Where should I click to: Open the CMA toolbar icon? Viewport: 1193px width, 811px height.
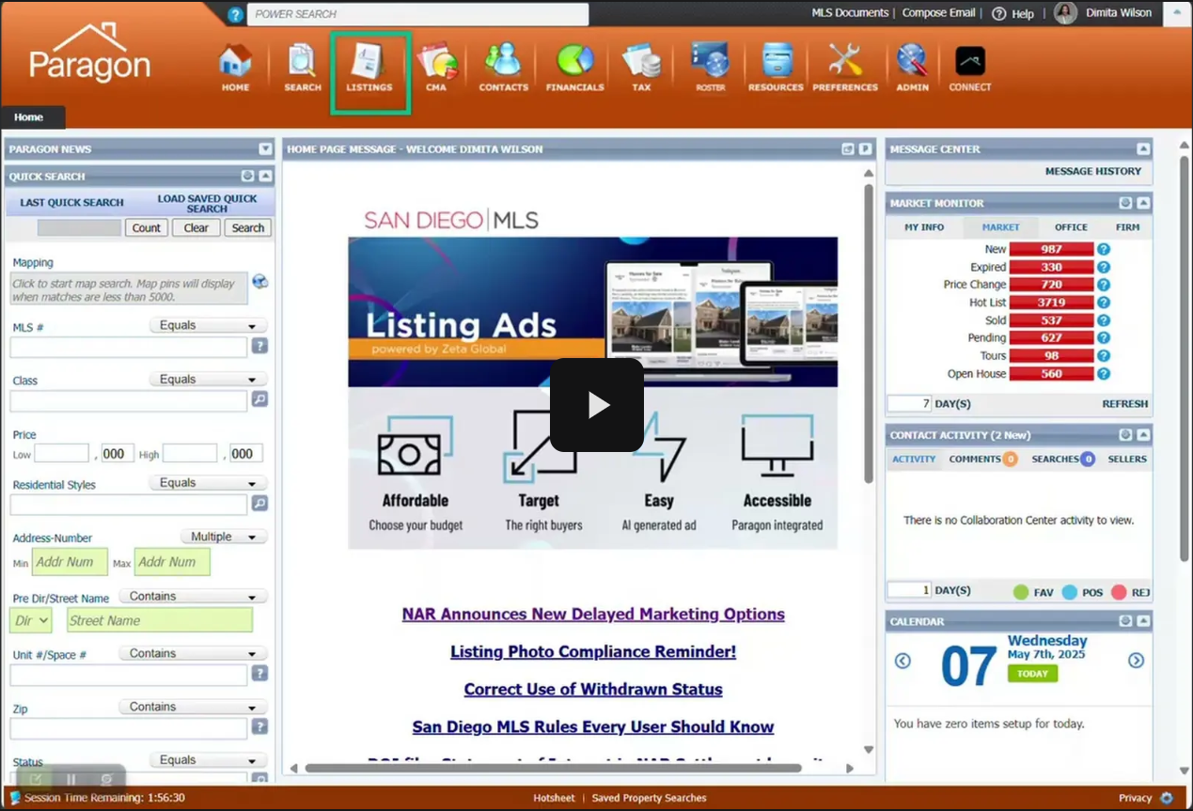[436, 68]
